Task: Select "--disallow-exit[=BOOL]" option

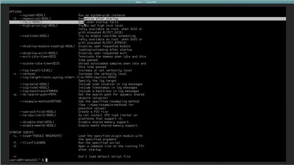Action: click(39, 53)
